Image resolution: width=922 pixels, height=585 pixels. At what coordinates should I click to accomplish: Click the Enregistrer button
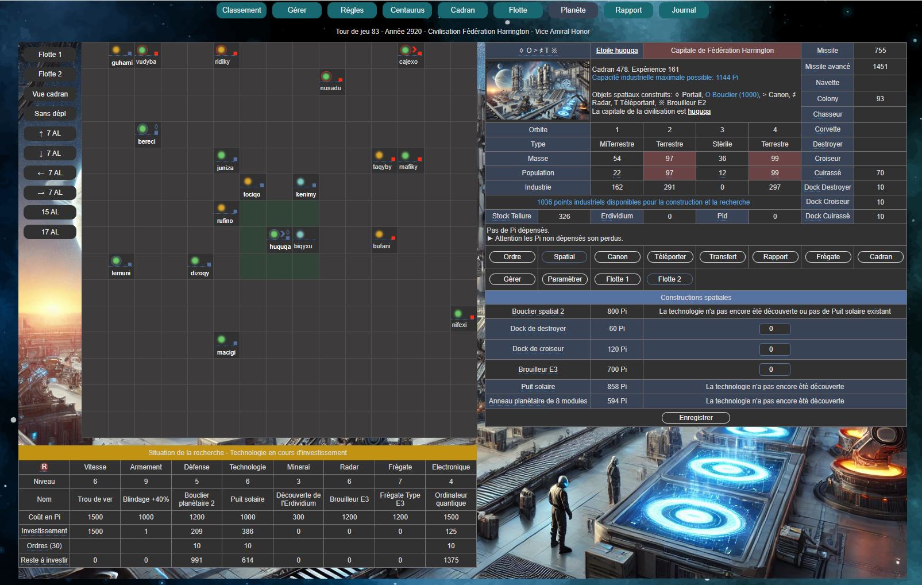pyautogui.click(x=696, y=418)
